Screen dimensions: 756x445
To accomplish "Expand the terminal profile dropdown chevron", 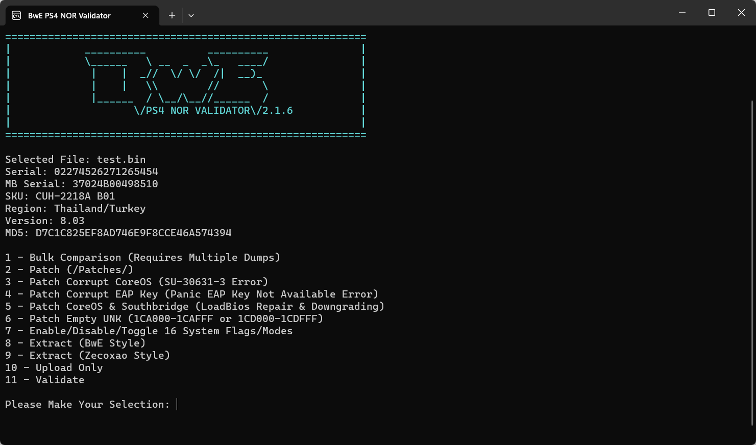I will click(x=191, y=15).
